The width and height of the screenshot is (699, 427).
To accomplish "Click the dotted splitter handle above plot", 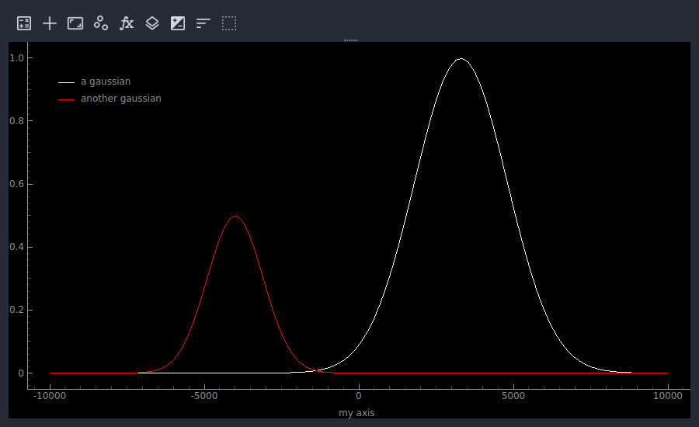I will 350,40.
